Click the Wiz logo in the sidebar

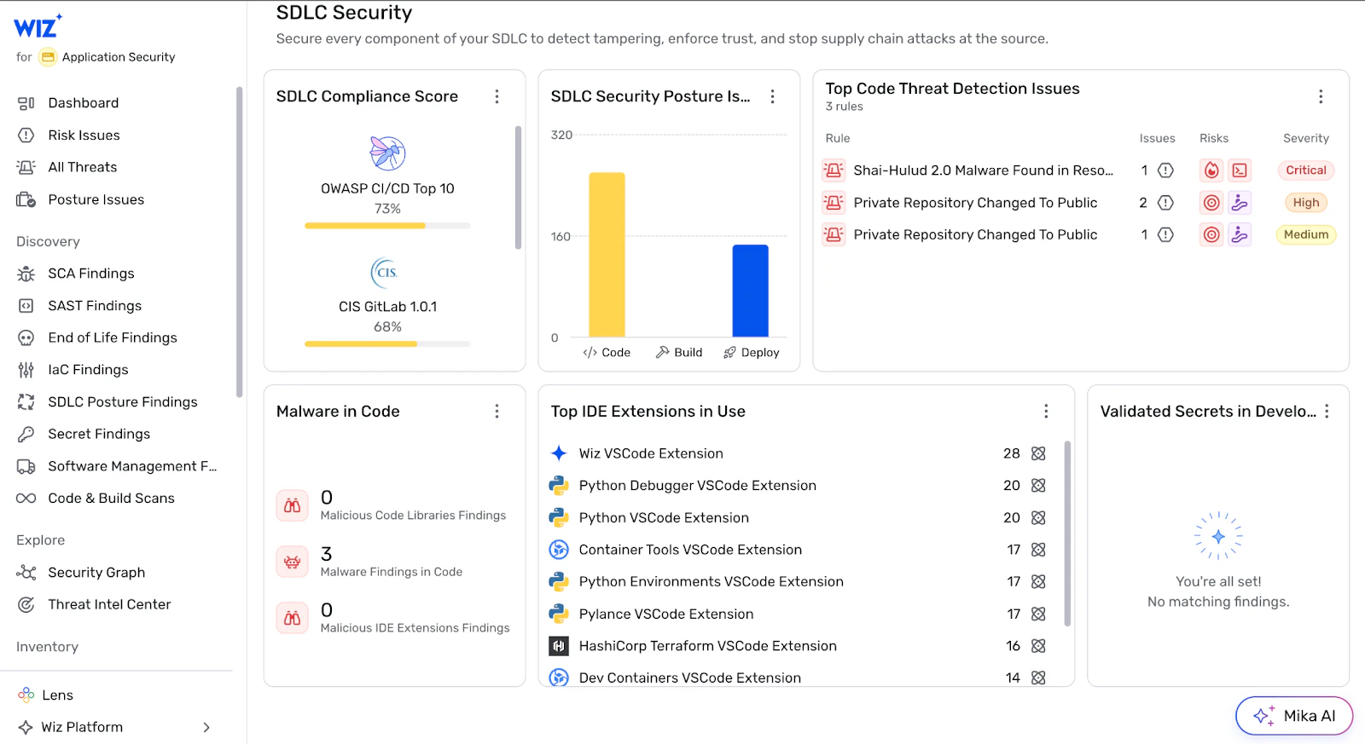tap(38, 26)
